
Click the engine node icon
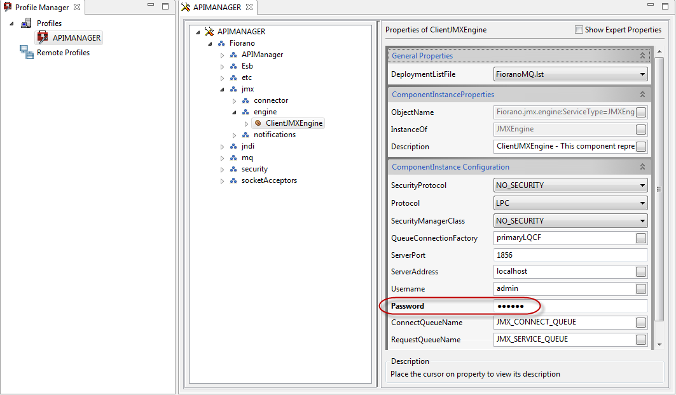point(245,112)
